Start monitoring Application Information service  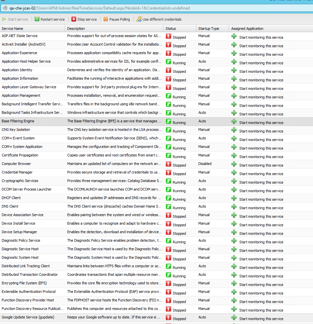pyautogui.click(x=261, y=80)
